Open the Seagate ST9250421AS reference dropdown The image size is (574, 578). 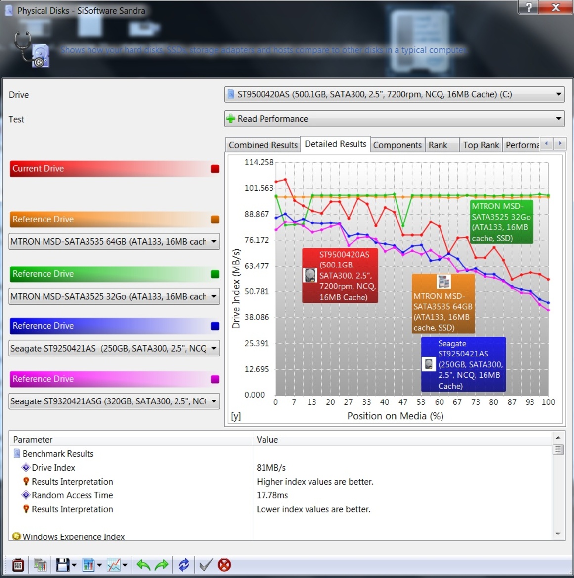(114, 349)
